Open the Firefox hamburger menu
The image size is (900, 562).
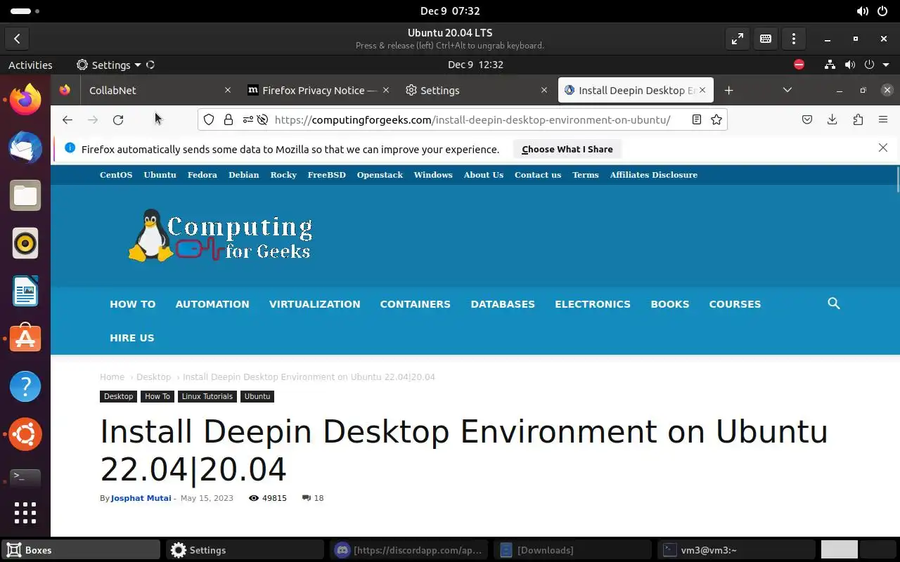pyautogui.click(x=883, y=119)
